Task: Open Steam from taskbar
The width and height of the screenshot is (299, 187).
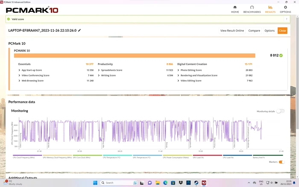Action: pos(196,183)
